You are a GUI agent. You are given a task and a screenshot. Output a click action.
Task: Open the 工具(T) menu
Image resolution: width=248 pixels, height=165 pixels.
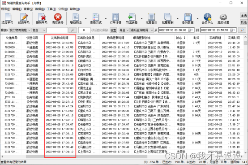pyautogui.click(x=51, y=9)
